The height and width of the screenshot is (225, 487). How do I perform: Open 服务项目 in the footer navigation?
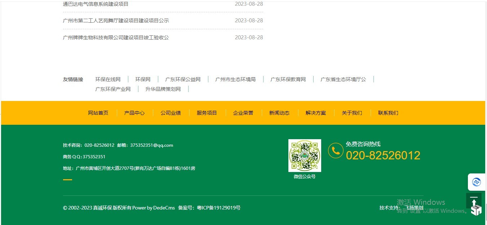(207, 113)
